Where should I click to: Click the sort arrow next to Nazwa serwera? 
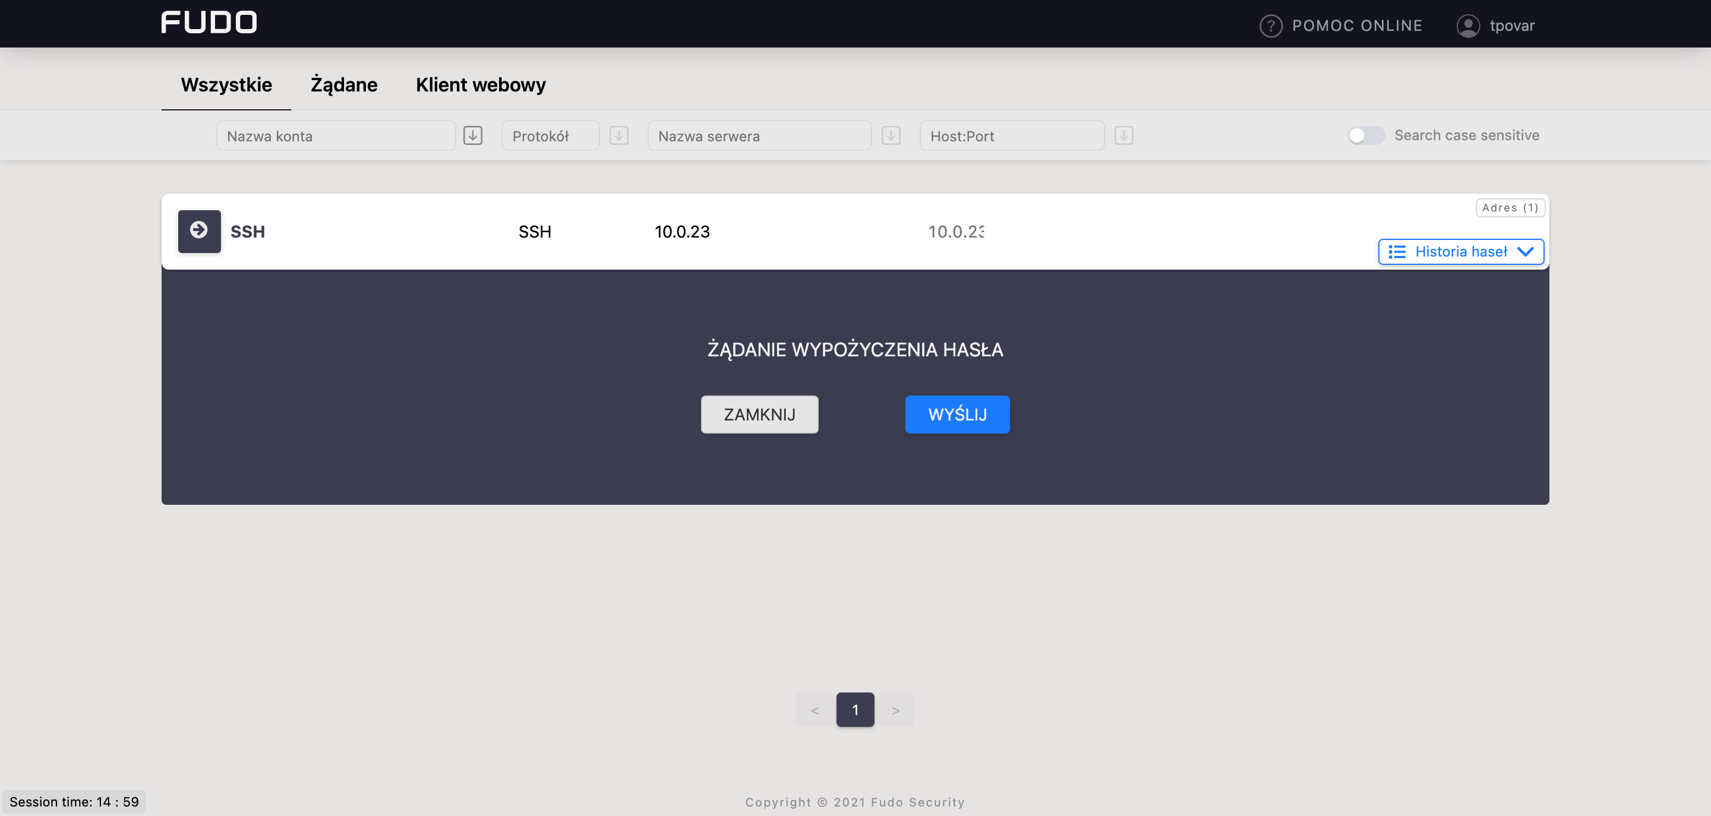click(x=890, y=135)
